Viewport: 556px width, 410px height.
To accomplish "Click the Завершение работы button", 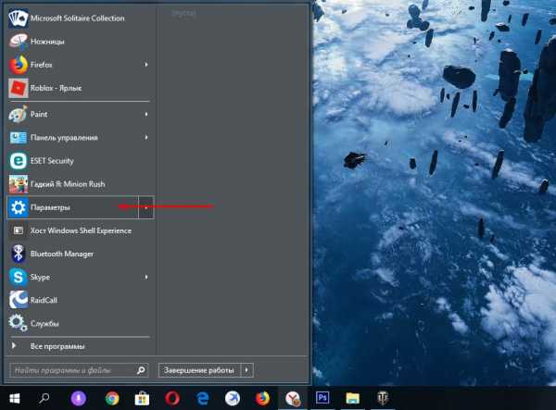I will click(x=199, y=370).
